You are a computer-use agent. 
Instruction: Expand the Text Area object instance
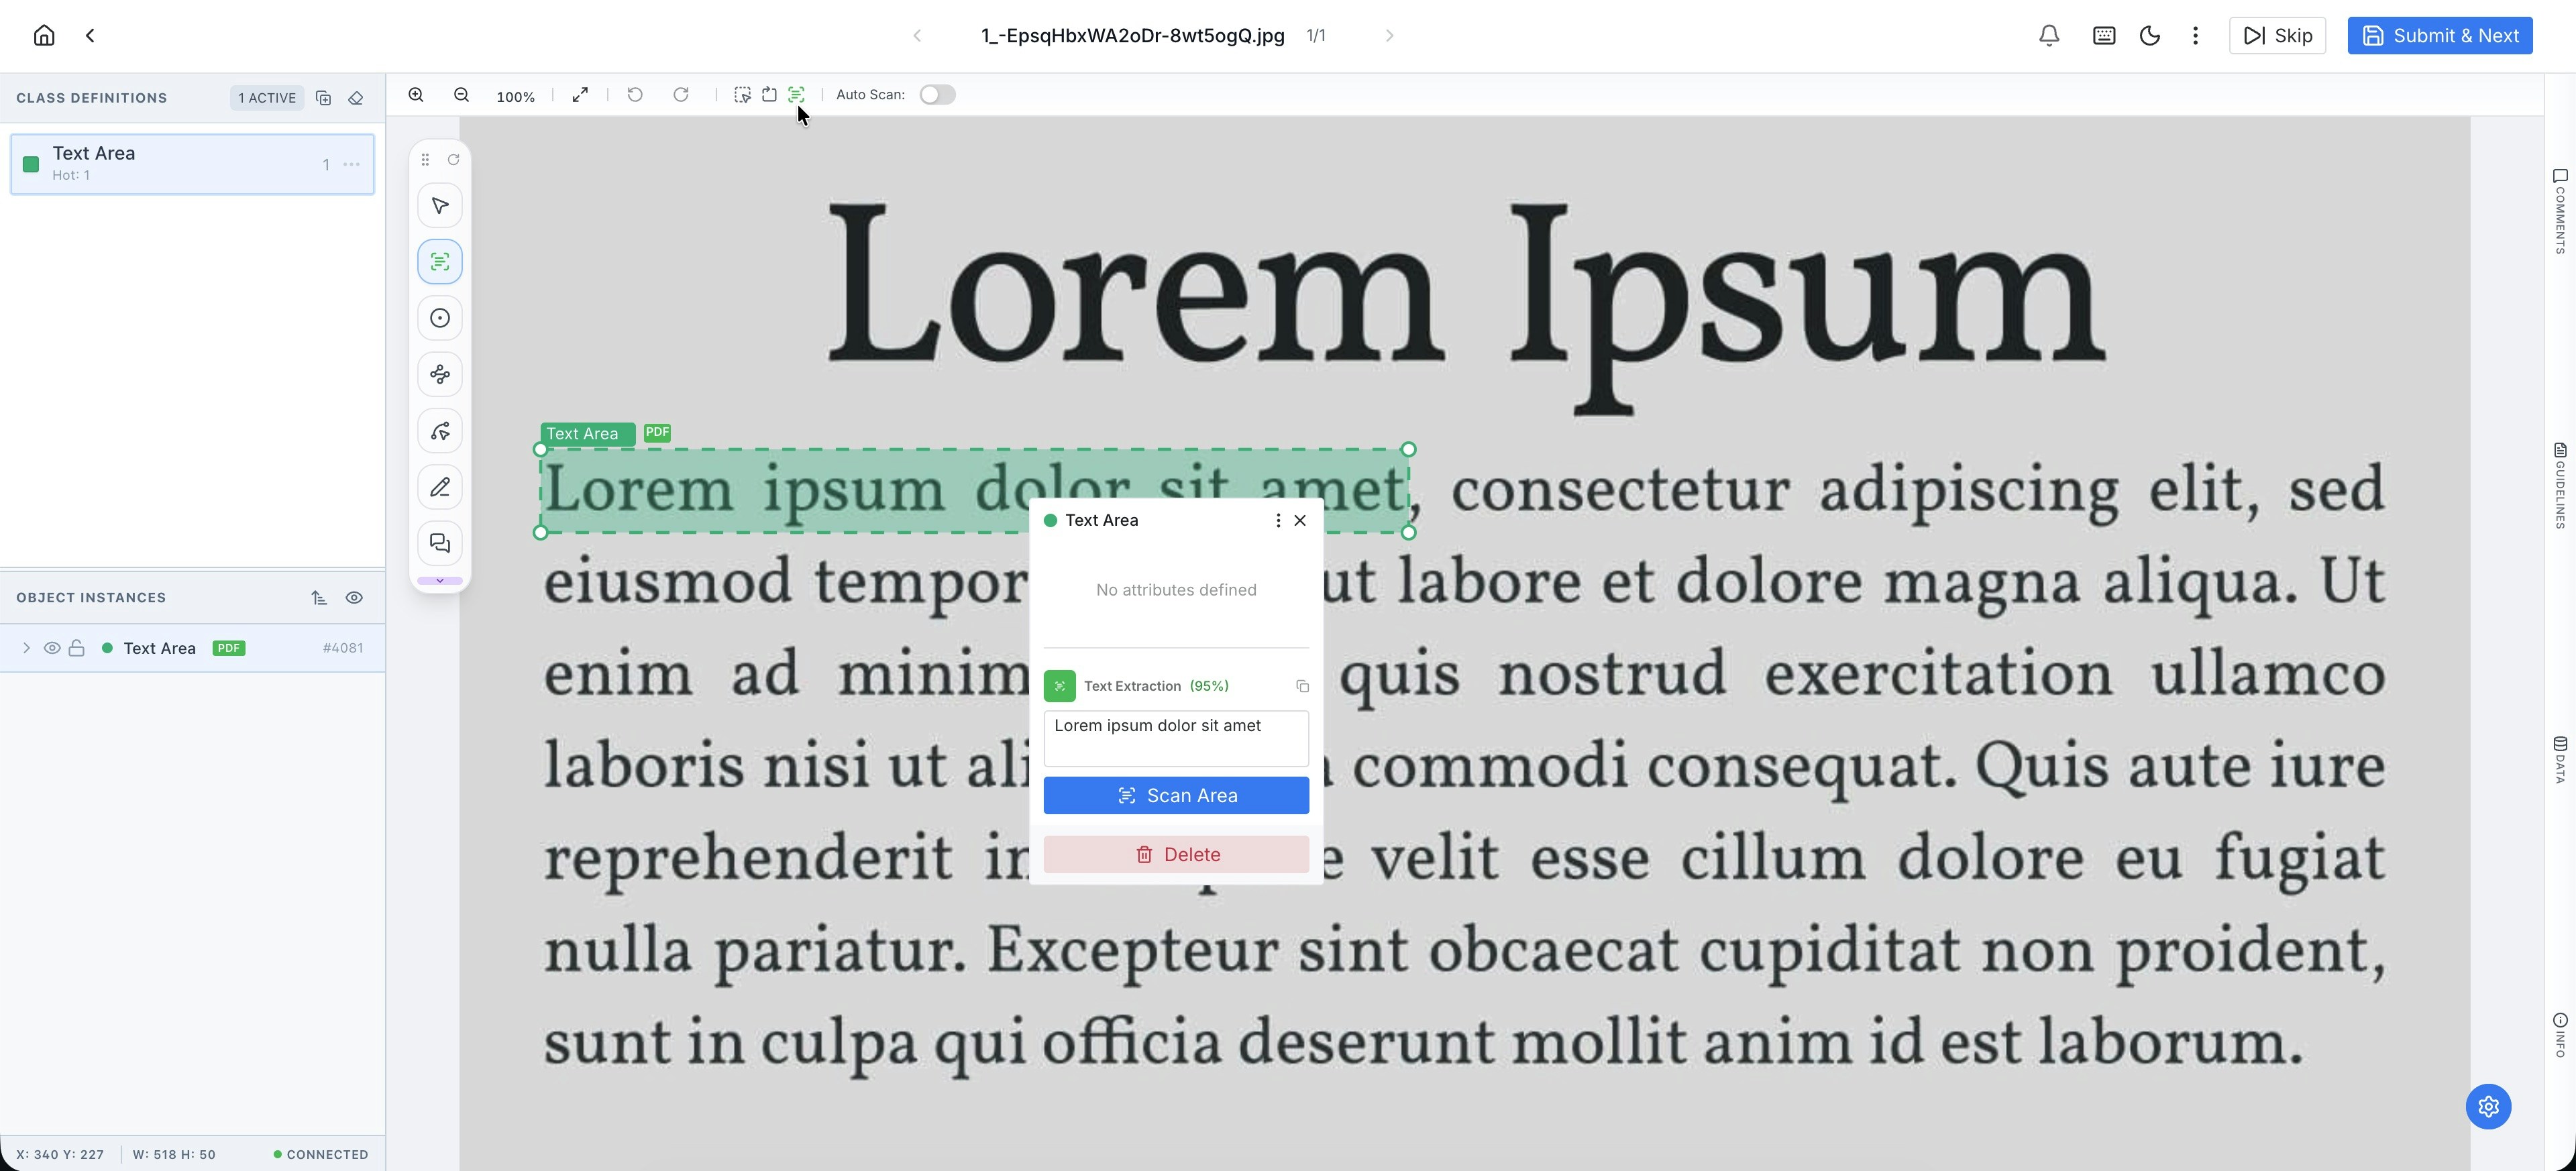coord(25,648)
